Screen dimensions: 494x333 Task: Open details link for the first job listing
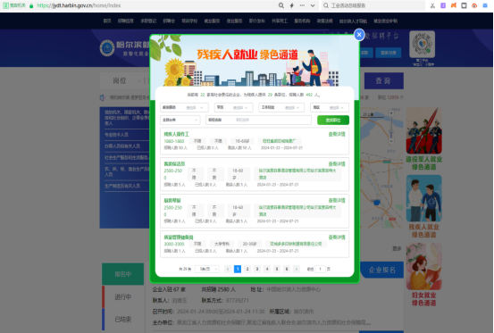tap(337, 134)
